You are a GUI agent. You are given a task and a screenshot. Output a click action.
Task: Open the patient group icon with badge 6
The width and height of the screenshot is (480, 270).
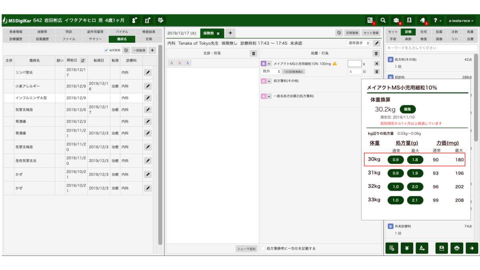click(x=396, y=20)
